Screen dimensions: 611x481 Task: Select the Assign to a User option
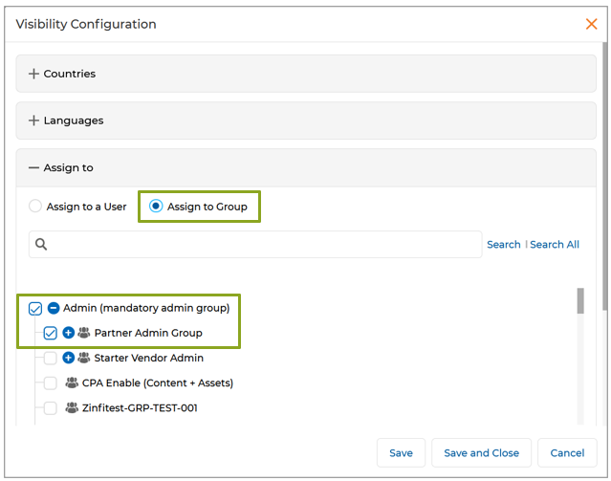click(36, 207)
